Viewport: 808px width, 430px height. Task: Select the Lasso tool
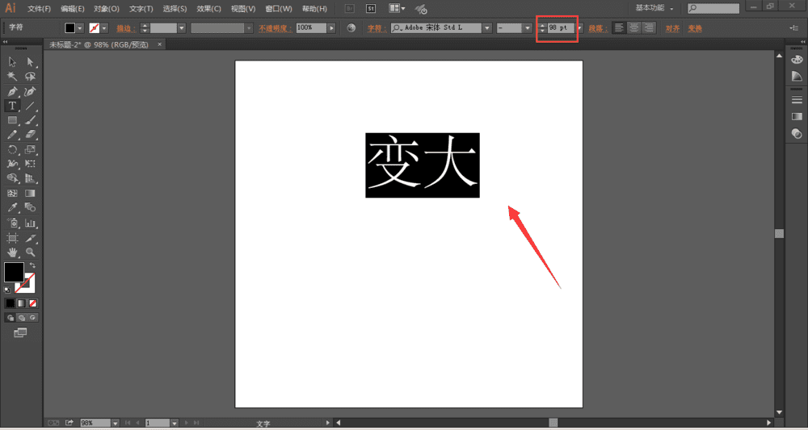(31, 77)
